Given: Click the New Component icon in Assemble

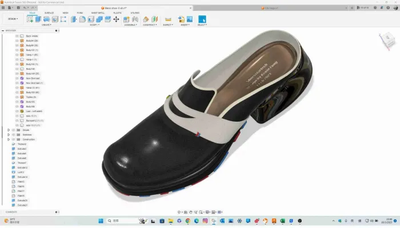Looking at the screenshot, I should [126, 19].
